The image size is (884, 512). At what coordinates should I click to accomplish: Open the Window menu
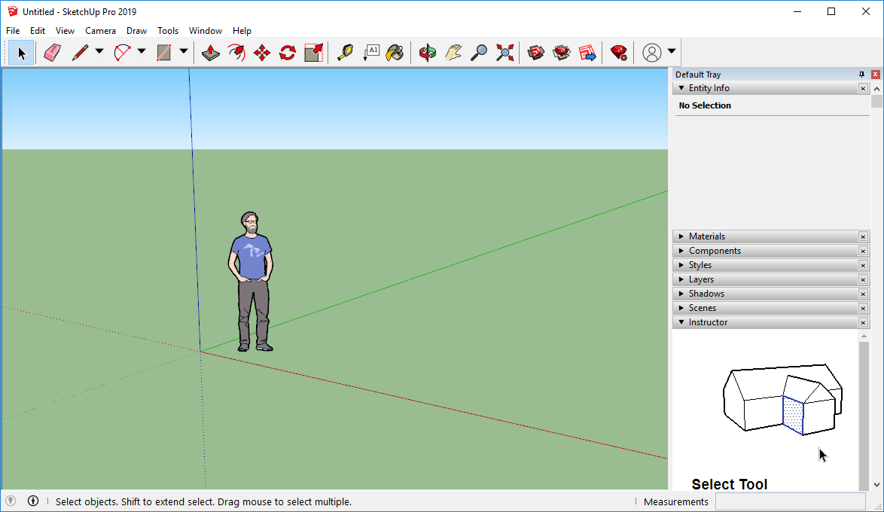[206, 30]
